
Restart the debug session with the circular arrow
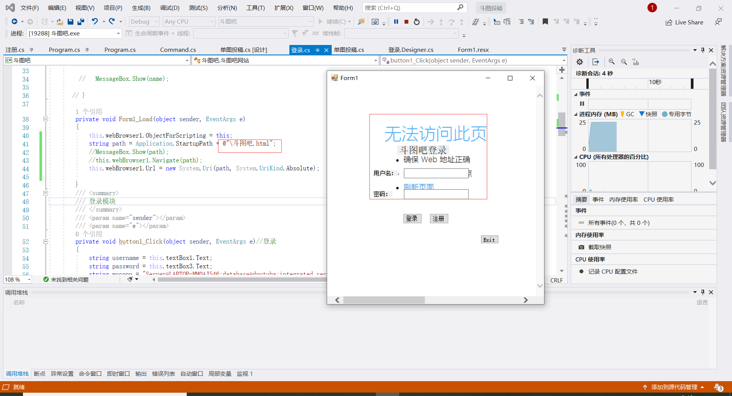(x=417, y=22)
